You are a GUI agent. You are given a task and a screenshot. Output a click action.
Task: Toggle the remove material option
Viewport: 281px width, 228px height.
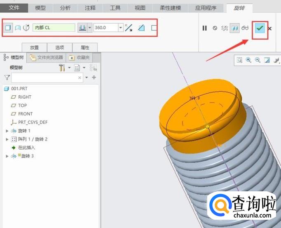point(141,28)
